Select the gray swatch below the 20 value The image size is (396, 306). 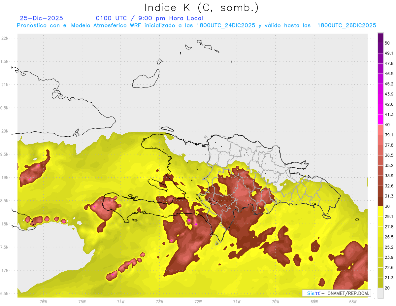pos(380,293)
